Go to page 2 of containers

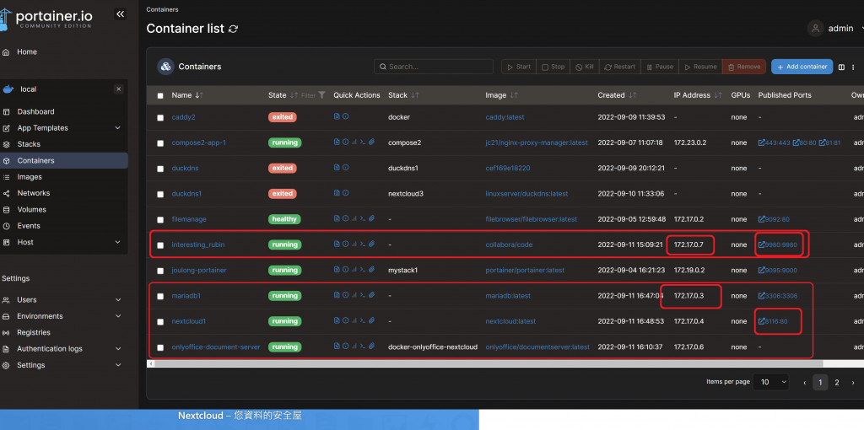coord(836,382)
